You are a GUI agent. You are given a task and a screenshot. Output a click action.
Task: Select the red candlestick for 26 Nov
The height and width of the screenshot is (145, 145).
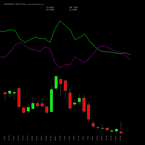pyautogui.click(x=19, y=97)
